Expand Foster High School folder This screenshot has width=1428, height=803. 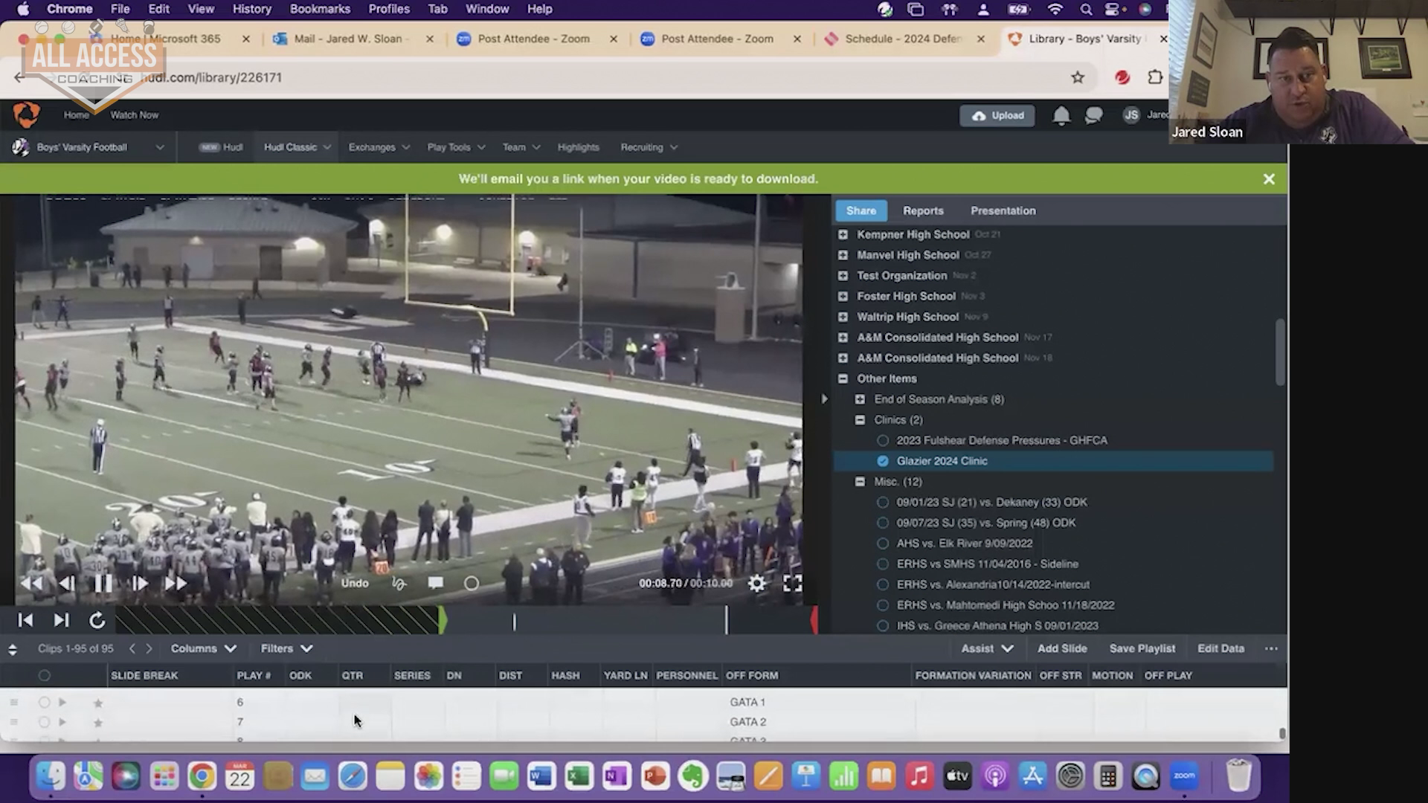[843, 296]
